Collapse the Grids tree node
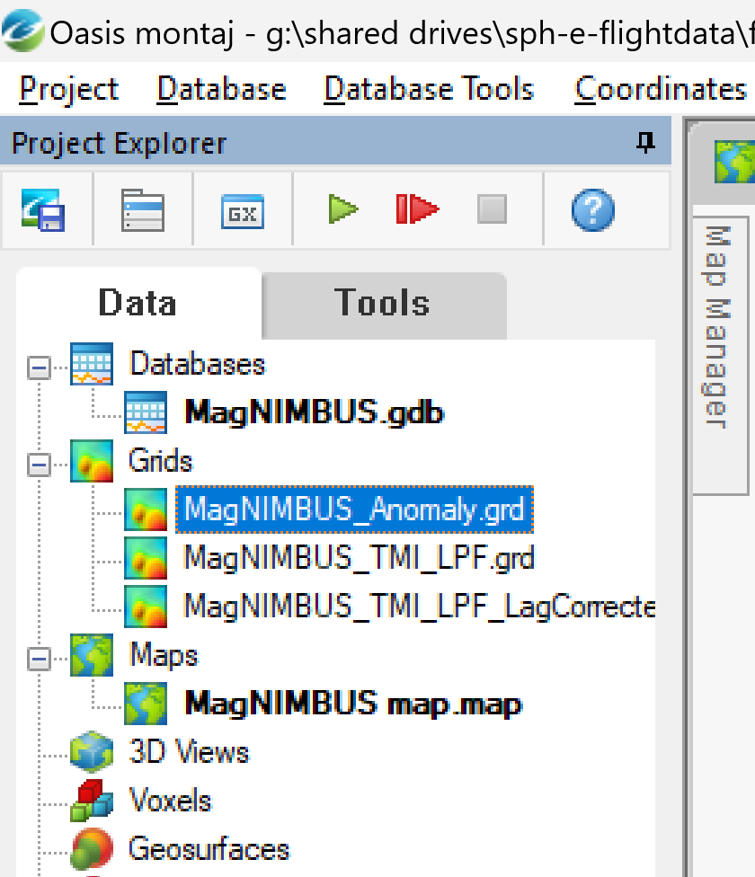The image size is (755, 877). tap(40, 465)
